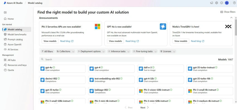Click Prev page button
This screenshot has width=237, height=110.
coord(129,108)
